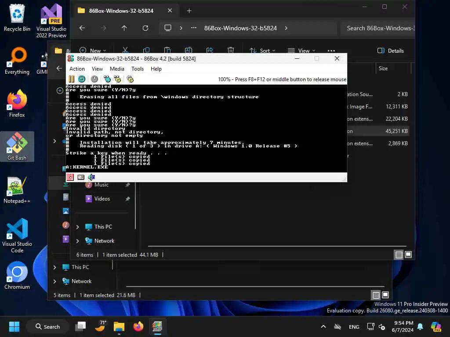
Task: Open Firefox from the desktop shortcut
Action: pos(17,104)
